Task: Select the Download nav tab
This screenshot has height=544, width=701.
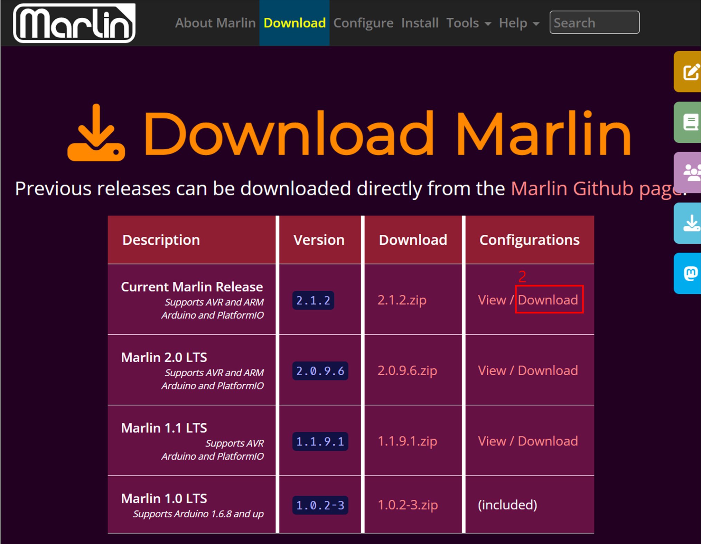Action: coord(295,23)
